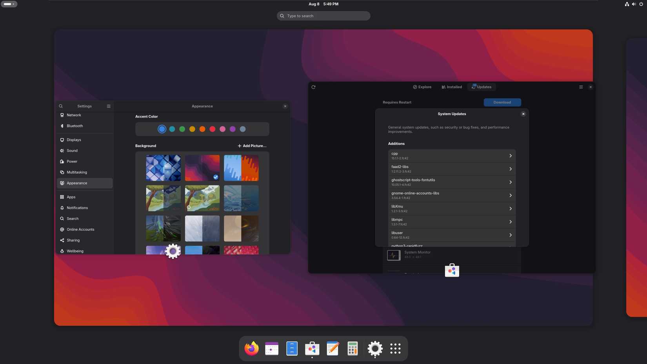Viewport: 647px width, 364px height.
Task: Launch the Calculator from the dock
Action: [353, 348]
